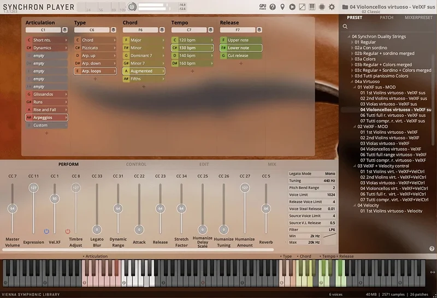Add a slot with plus under Chord column
The image size is (437, 298).
[144, 87]
